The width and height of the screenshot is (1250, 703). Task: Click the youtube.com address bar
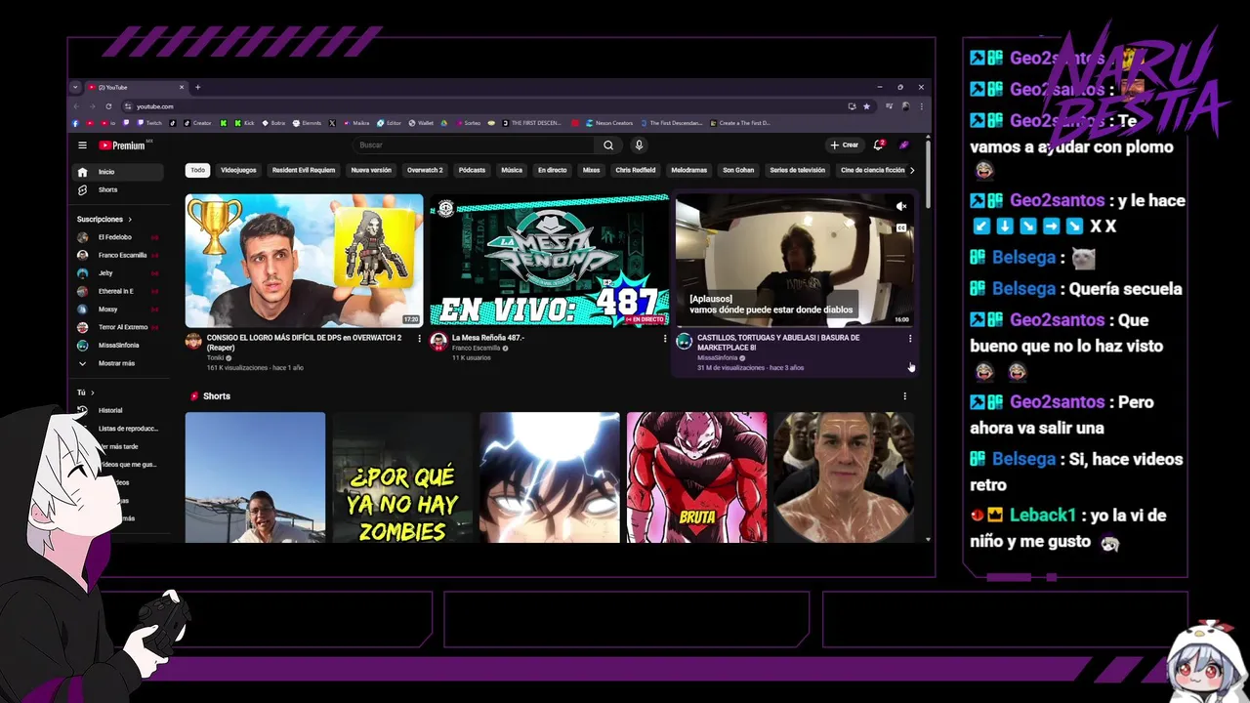(x=488, y=106)
